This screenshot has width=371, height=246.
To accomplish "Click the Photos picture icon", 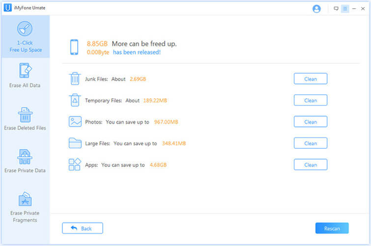I will coord(75,122).
